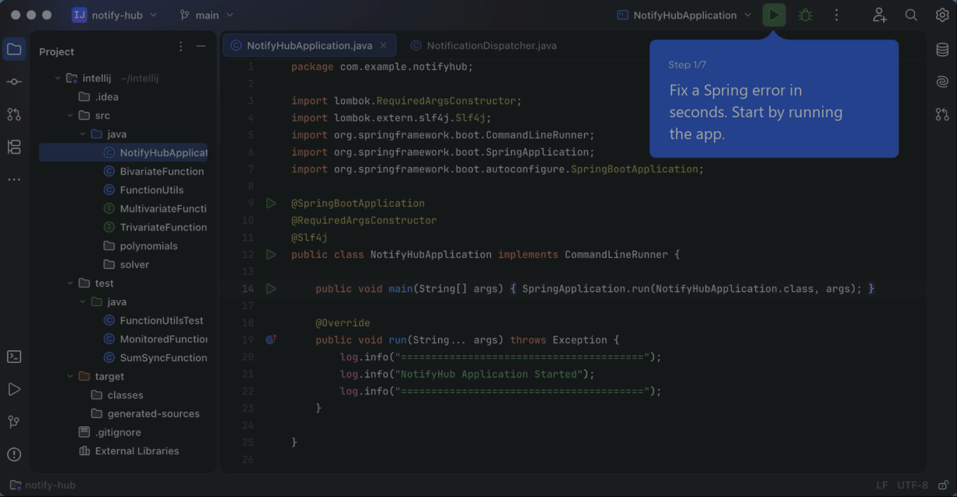Open the Database tool window icon
The height and width of the screenshot is (497, 957).
(942, 50)
